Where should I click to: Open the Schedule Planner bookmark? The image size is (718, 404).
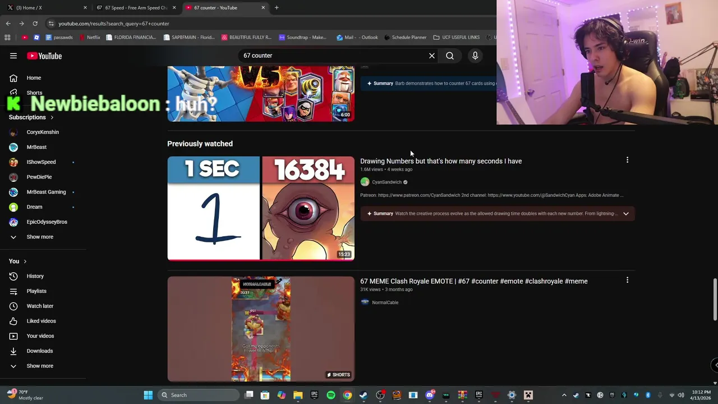tap(405, 38)
